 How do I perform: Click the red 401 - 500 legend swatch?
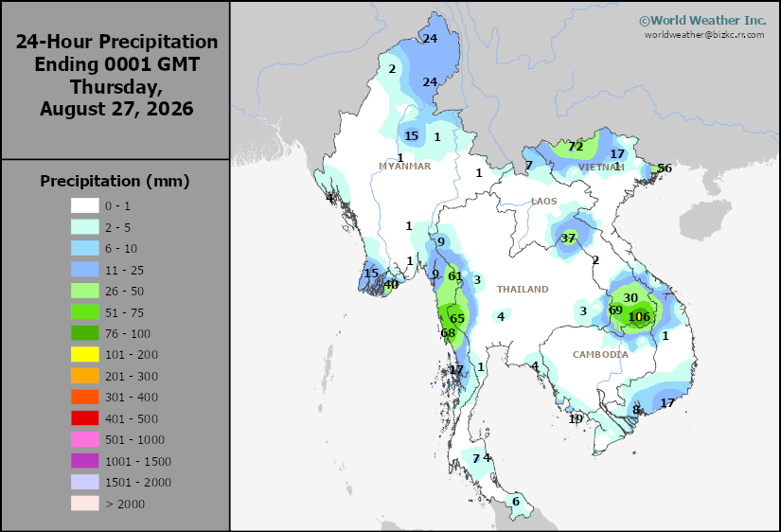click(84, 418)
